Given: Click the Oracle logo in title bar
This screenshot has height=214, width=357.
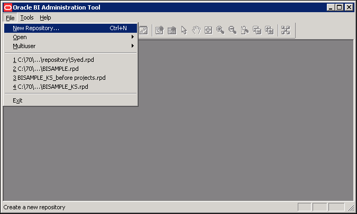Looking at the screenshot, I should pyautogui.click(x=8, y=7).
